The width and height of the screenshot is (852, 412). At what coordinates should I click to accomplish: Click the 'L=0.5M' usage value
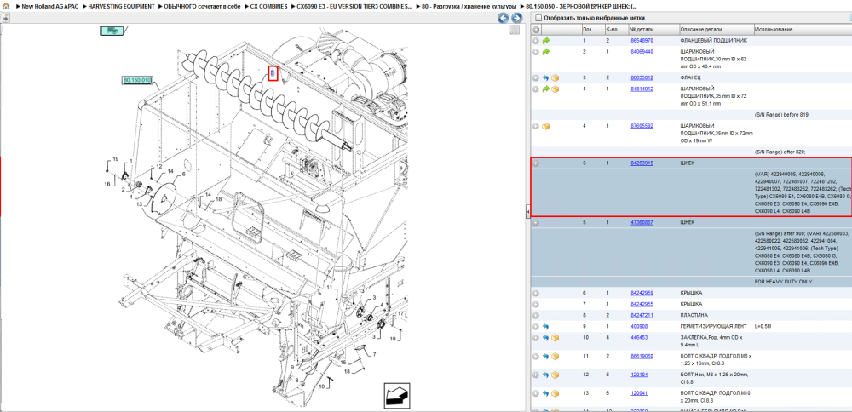pyautogui.click(x=763, y=327)
